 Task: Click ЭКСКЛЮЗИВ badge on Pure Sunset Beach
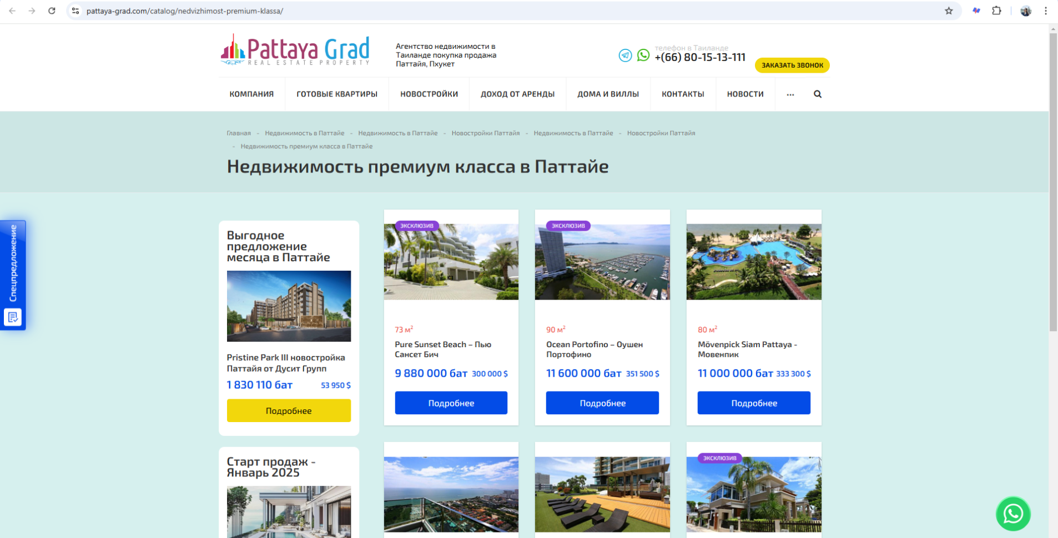(x=417, y=226)
